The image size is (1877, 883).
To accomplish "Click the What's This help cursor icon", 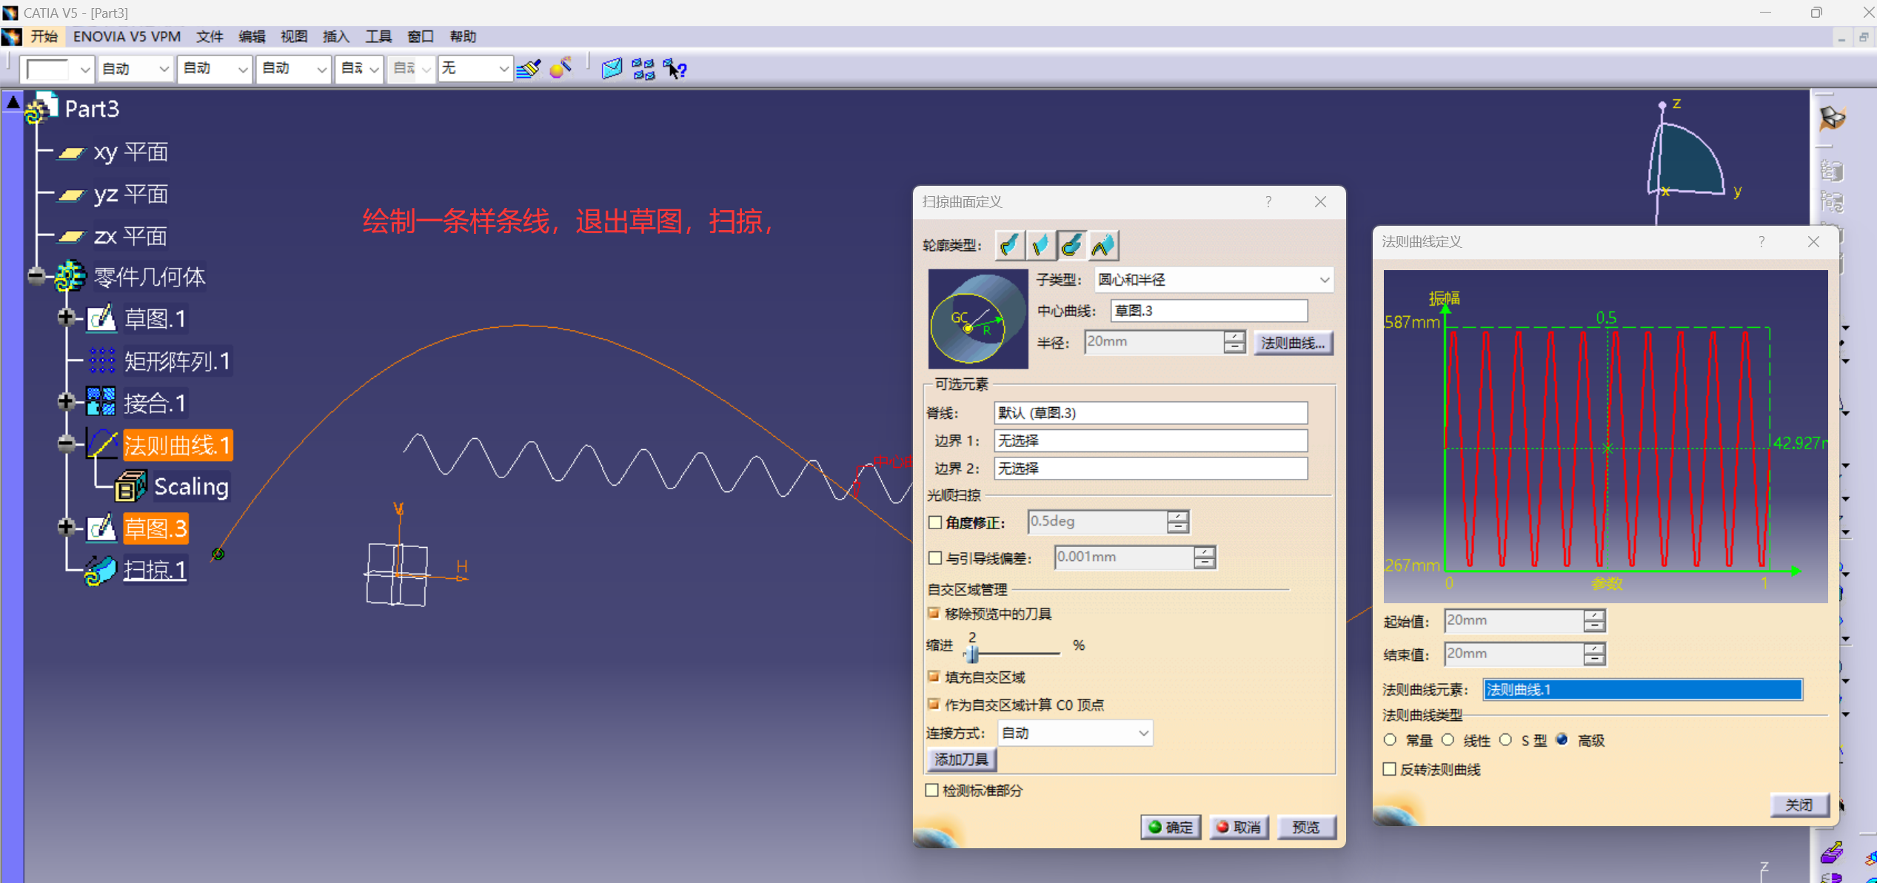I will point(675,69).
